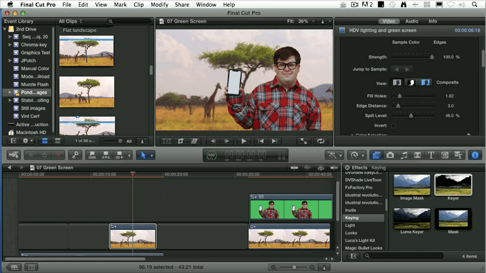This screenshot has width=486, height=273.
Task: Collapse the 2nd Drive library
Action: click(x=5, y=29)
